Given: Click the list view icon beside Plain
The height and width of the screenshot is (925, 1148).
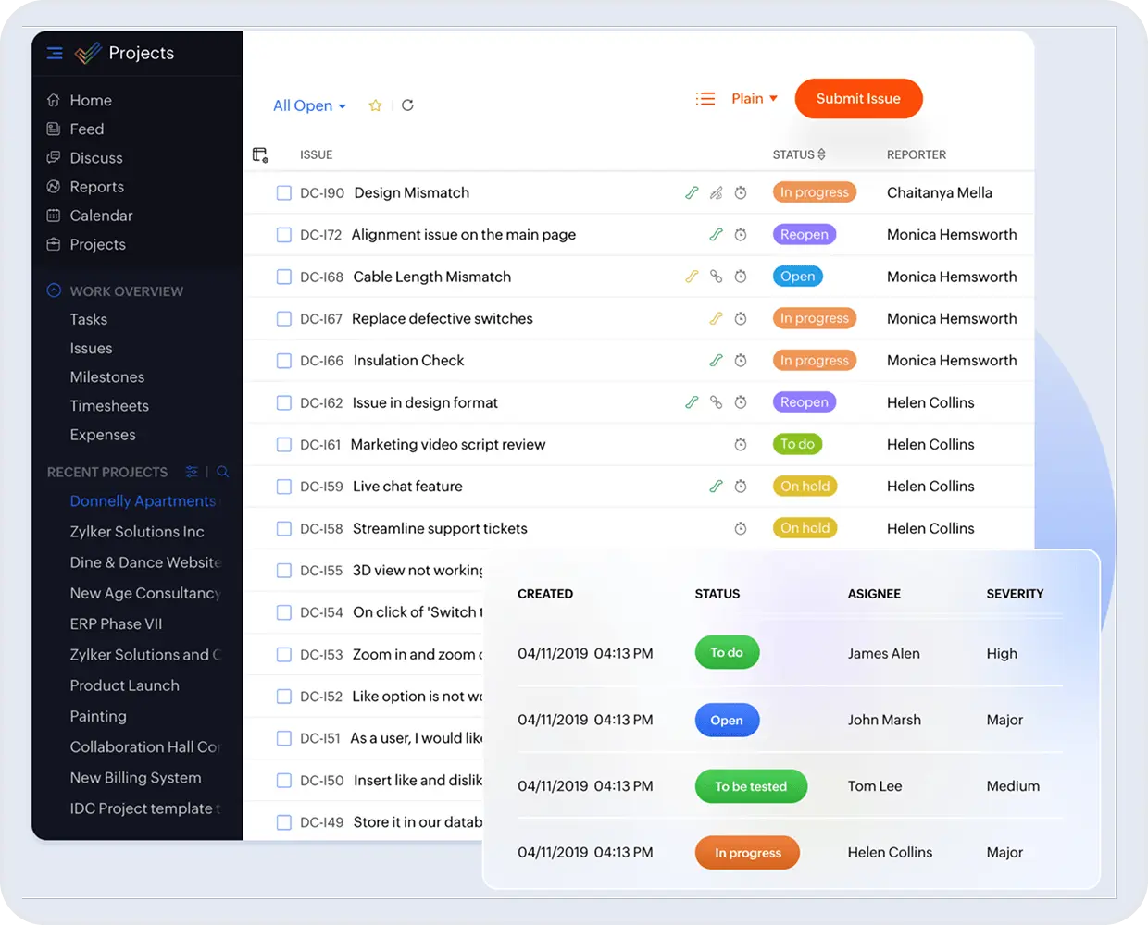Looking at the screenshot, I should click(x=705, y=99).
